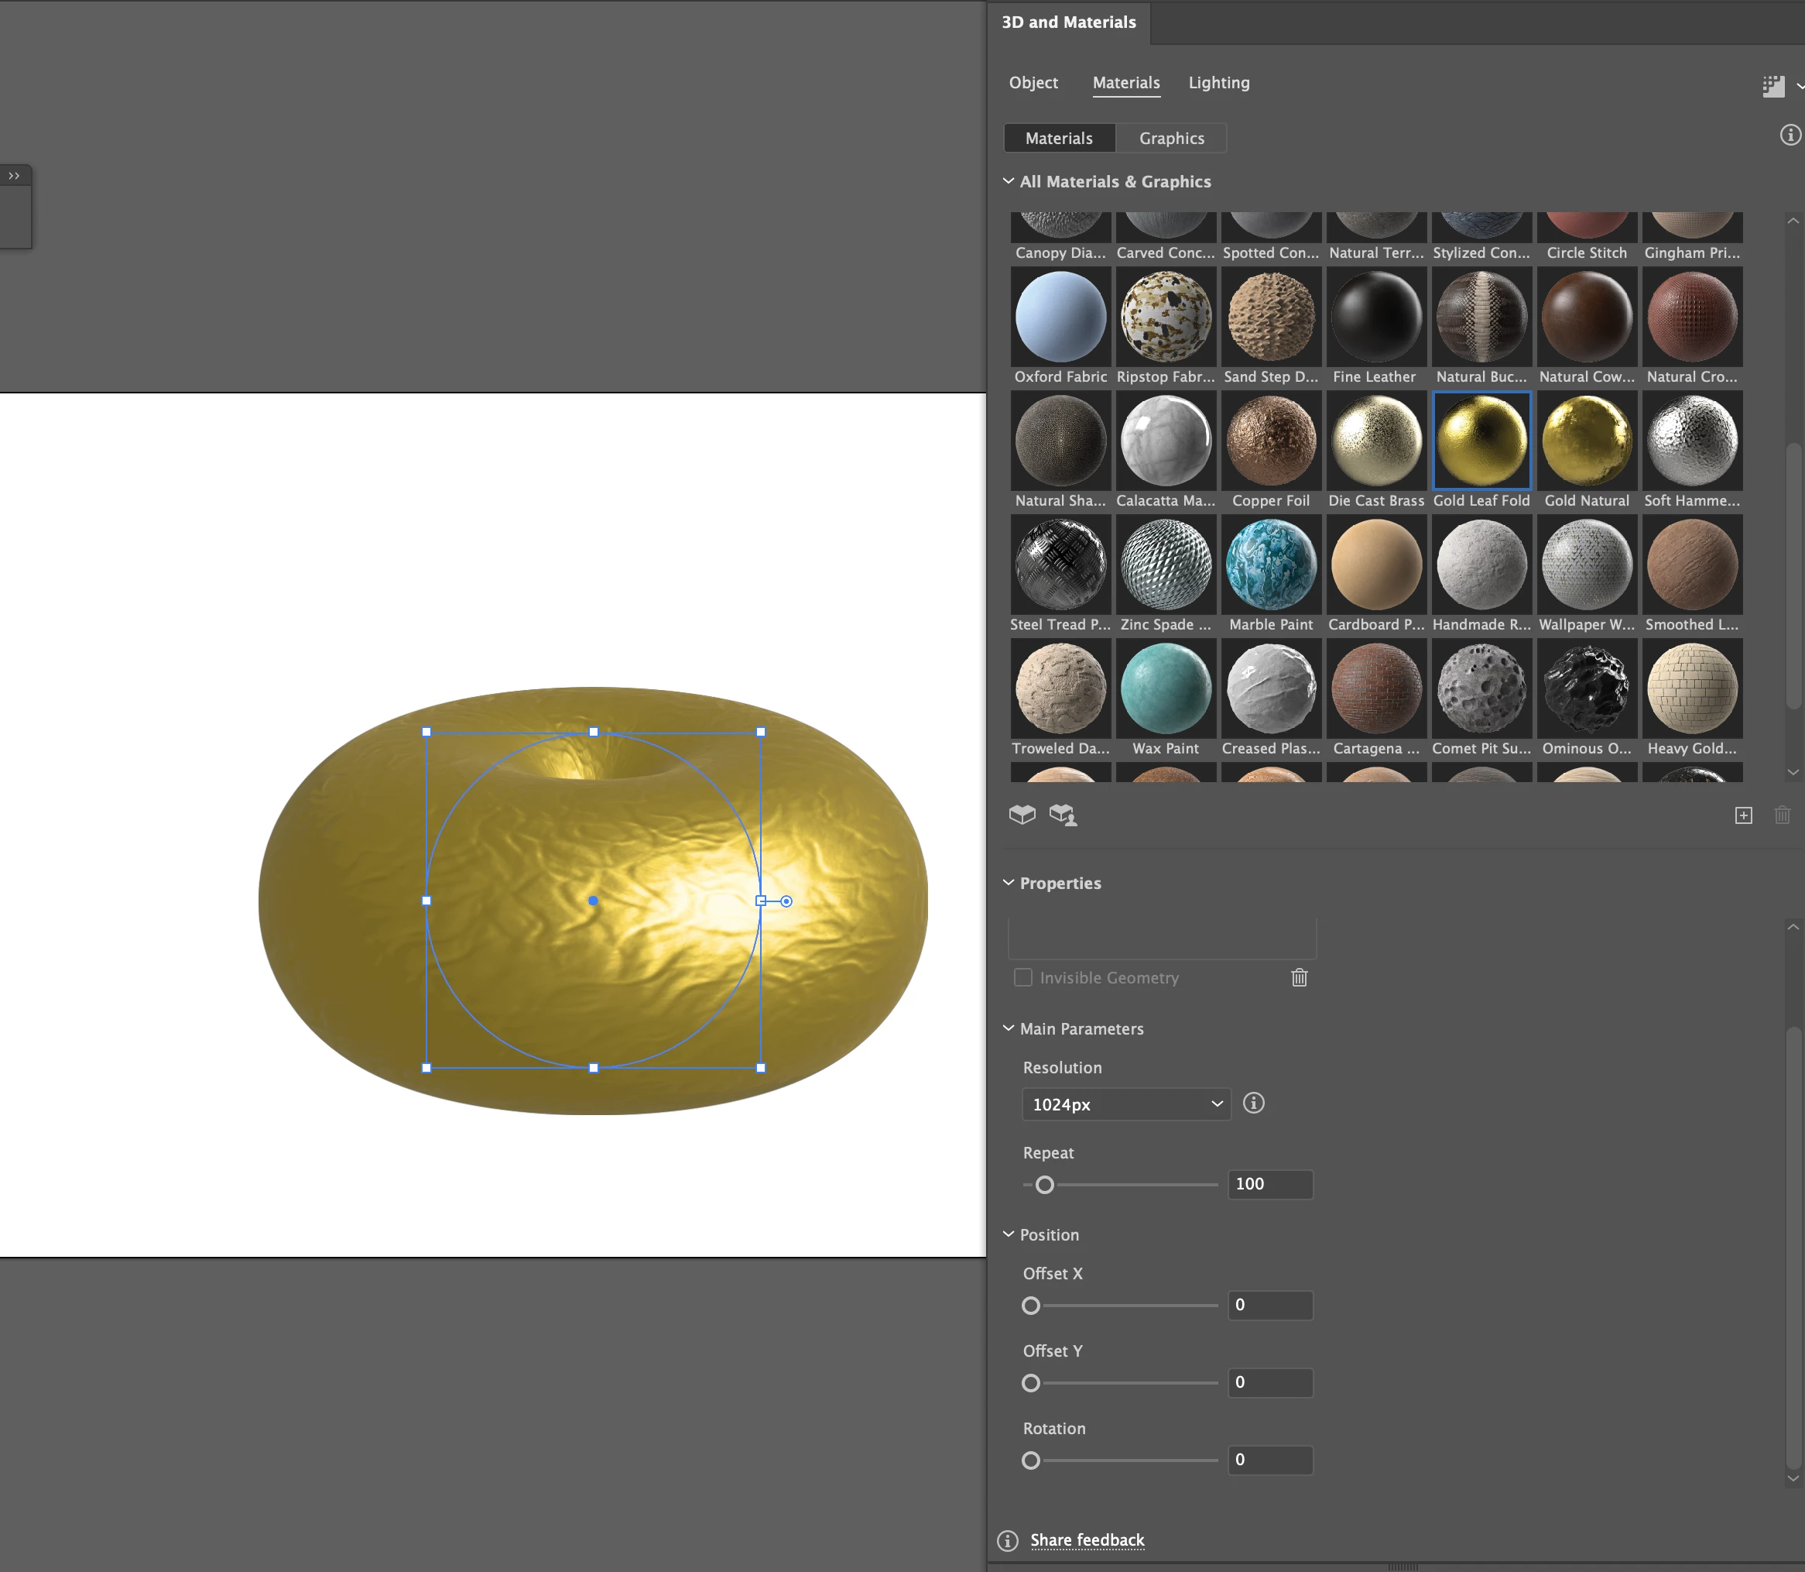Screen dimensions: 1805x1572
Task: Click the info icon beside Graphics toggle
Action: (1790, 135)
